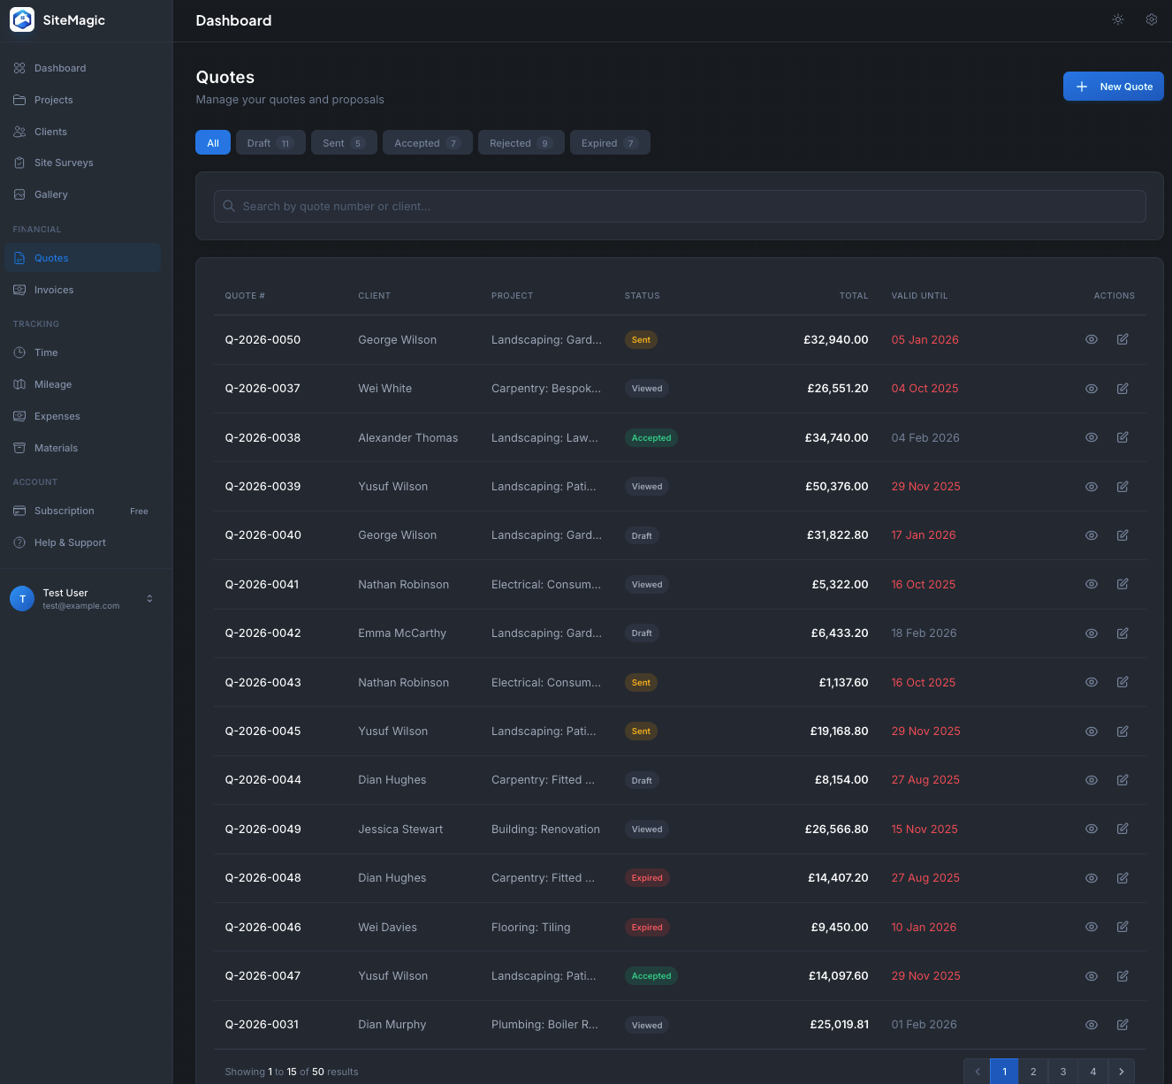Show only Expired quotes
This screenshot has width=1172, height=1084.
coord(609,143)
